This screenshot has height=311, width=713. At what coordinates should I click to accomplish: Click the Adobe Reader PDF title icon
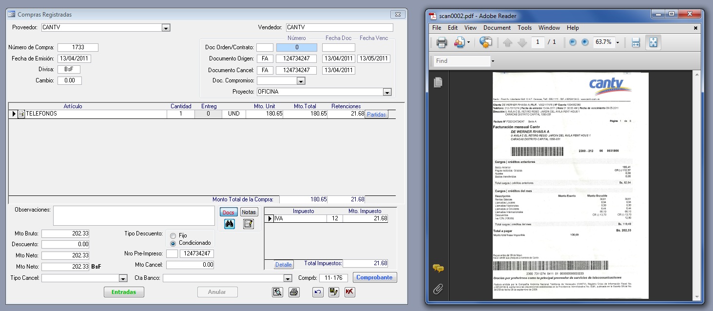pos(432,16)
